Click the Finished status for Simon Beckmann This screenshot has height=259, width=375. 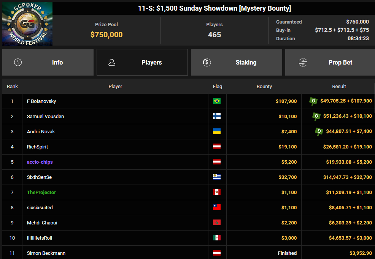pos(287,253)
